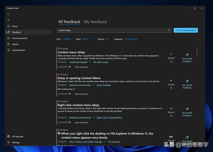The height and width of the screenshot is (152, 213).
Task: Click Give new feedback button
Action: [186, 30]
